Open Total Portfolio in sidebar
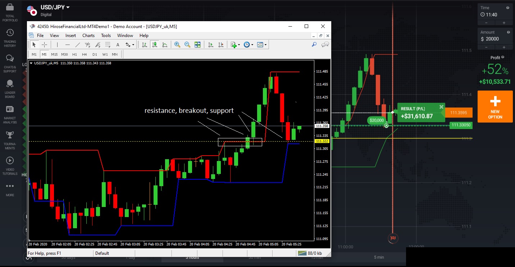Viewport: 515px width, 267px height. [x=10, y=12]
